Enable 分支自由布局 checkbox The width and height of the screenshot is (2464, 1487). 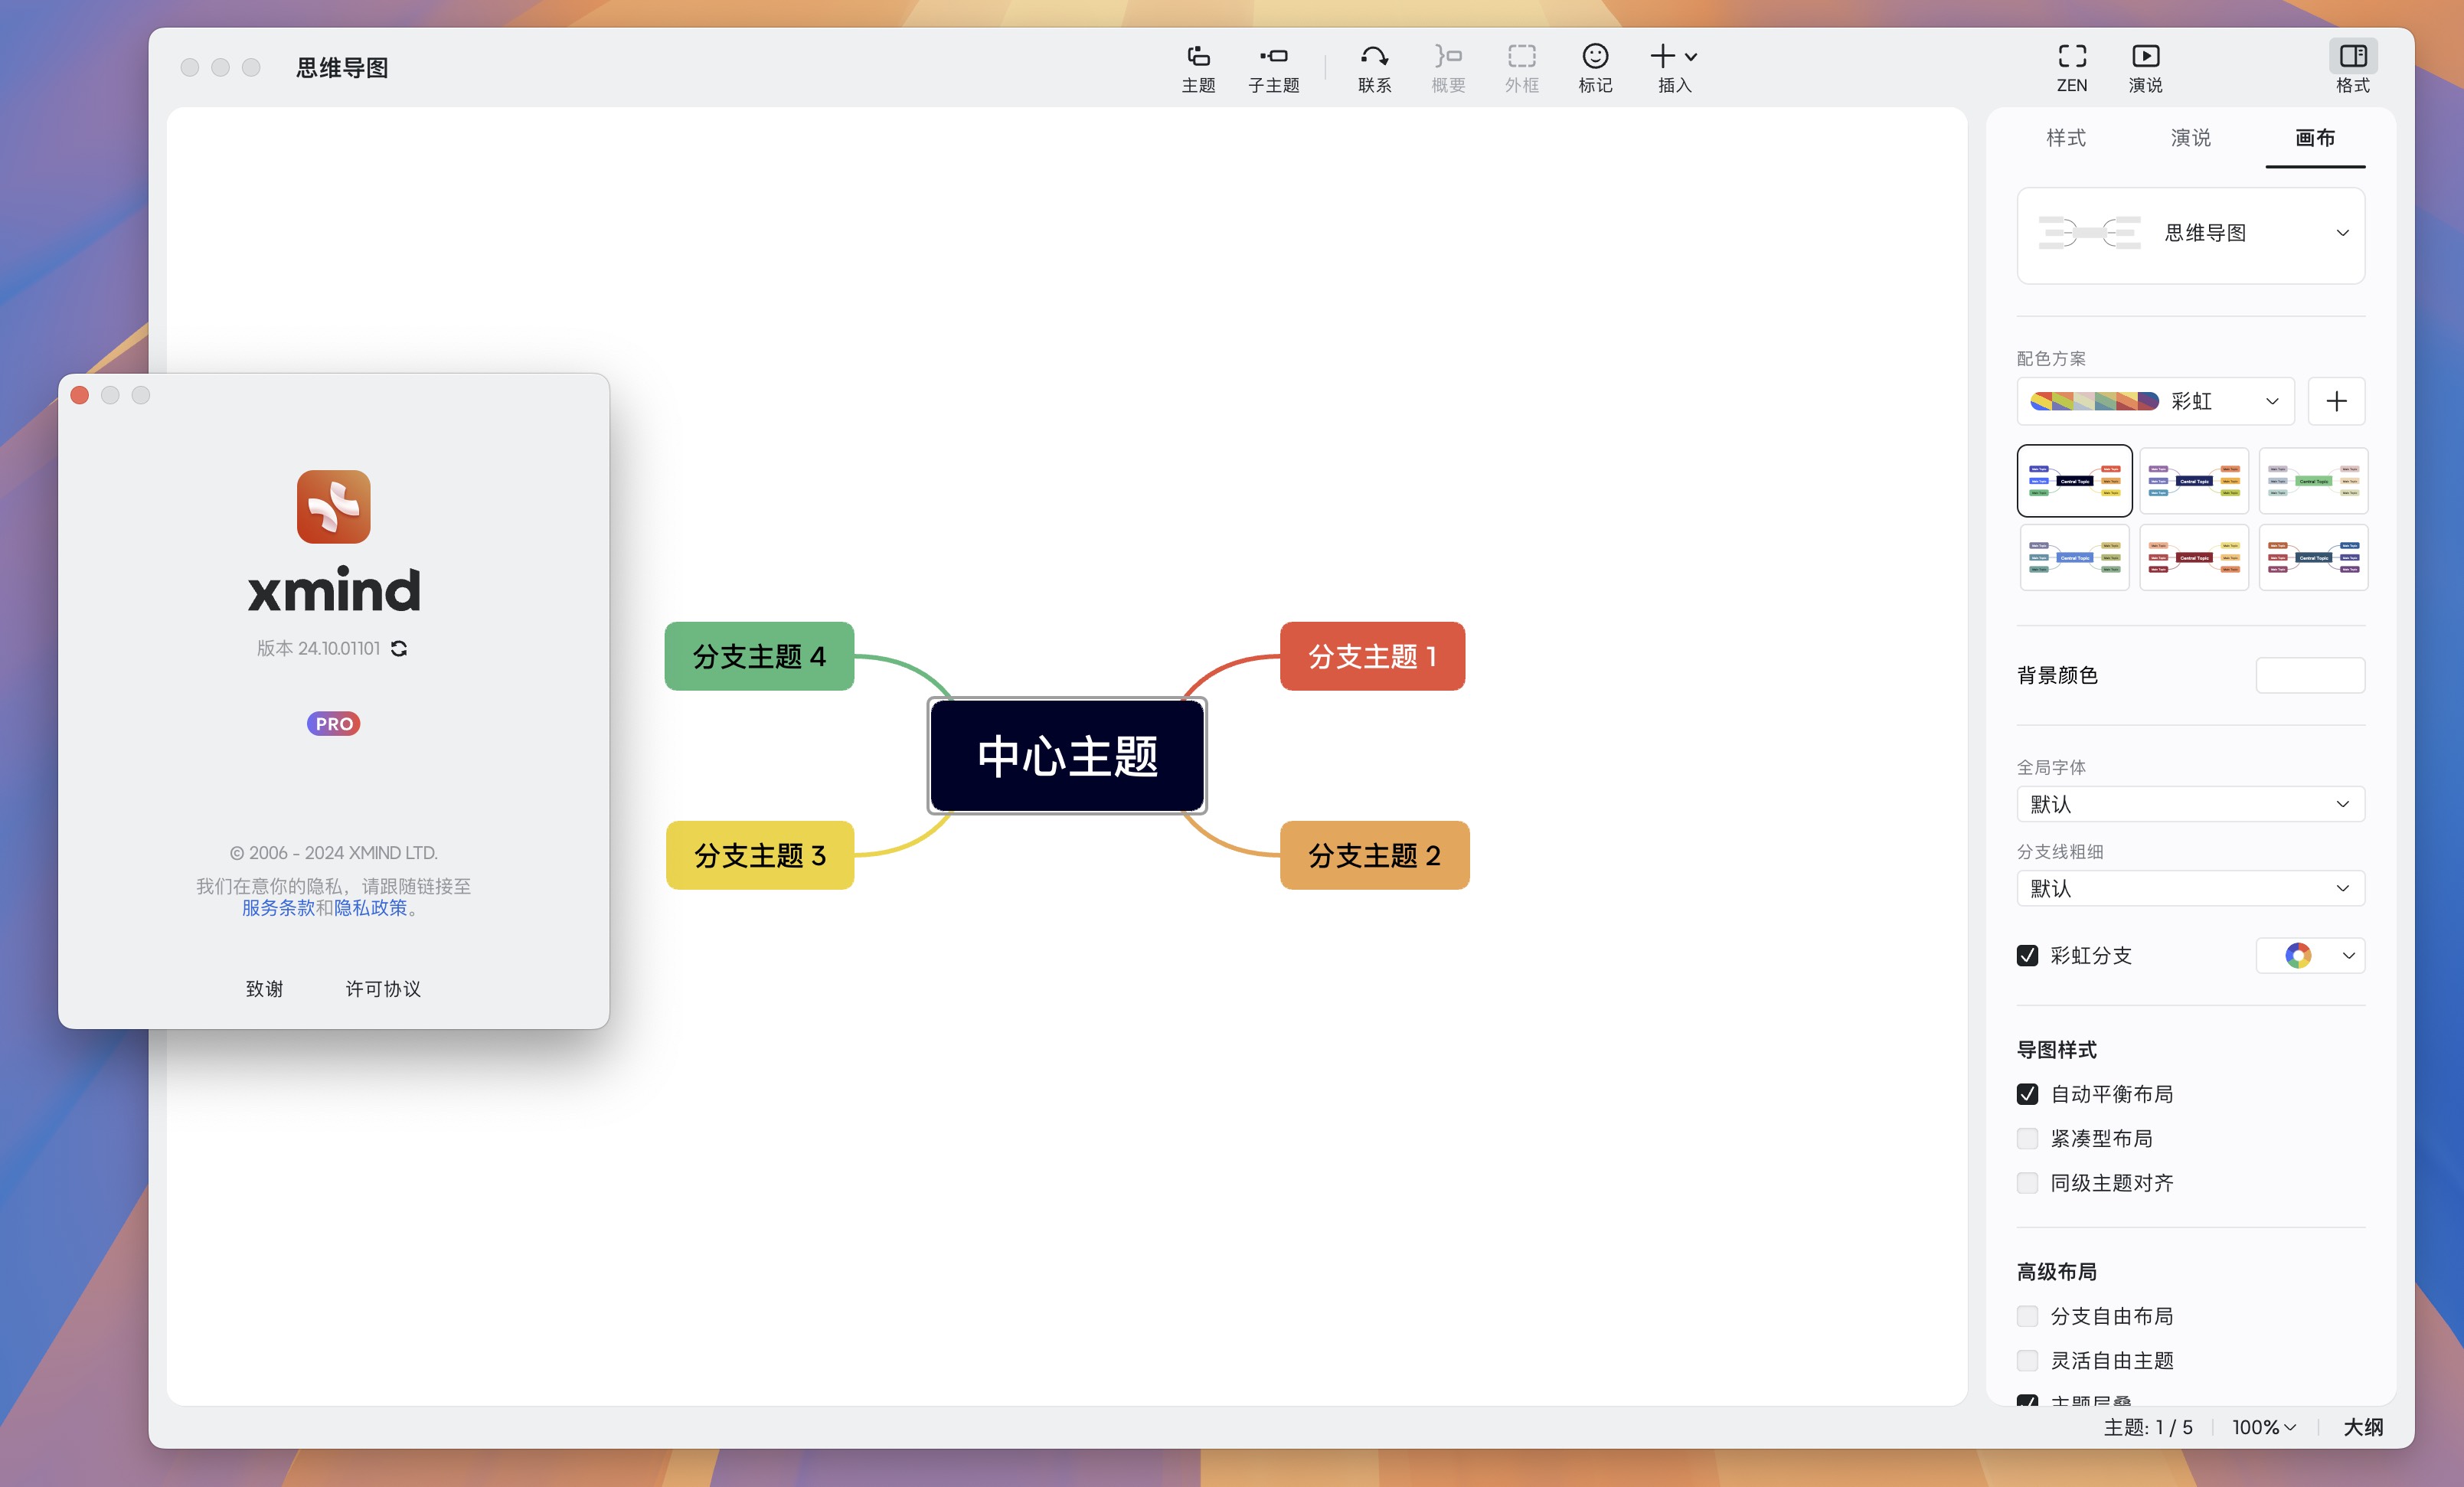coord(2027,1317)
